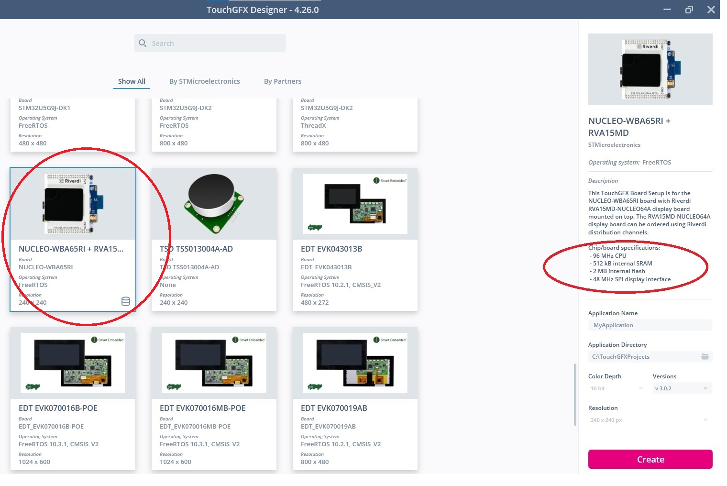Click the search magnifier icon
This screenshot has width=727, height=486.
[x=143, y=43]
